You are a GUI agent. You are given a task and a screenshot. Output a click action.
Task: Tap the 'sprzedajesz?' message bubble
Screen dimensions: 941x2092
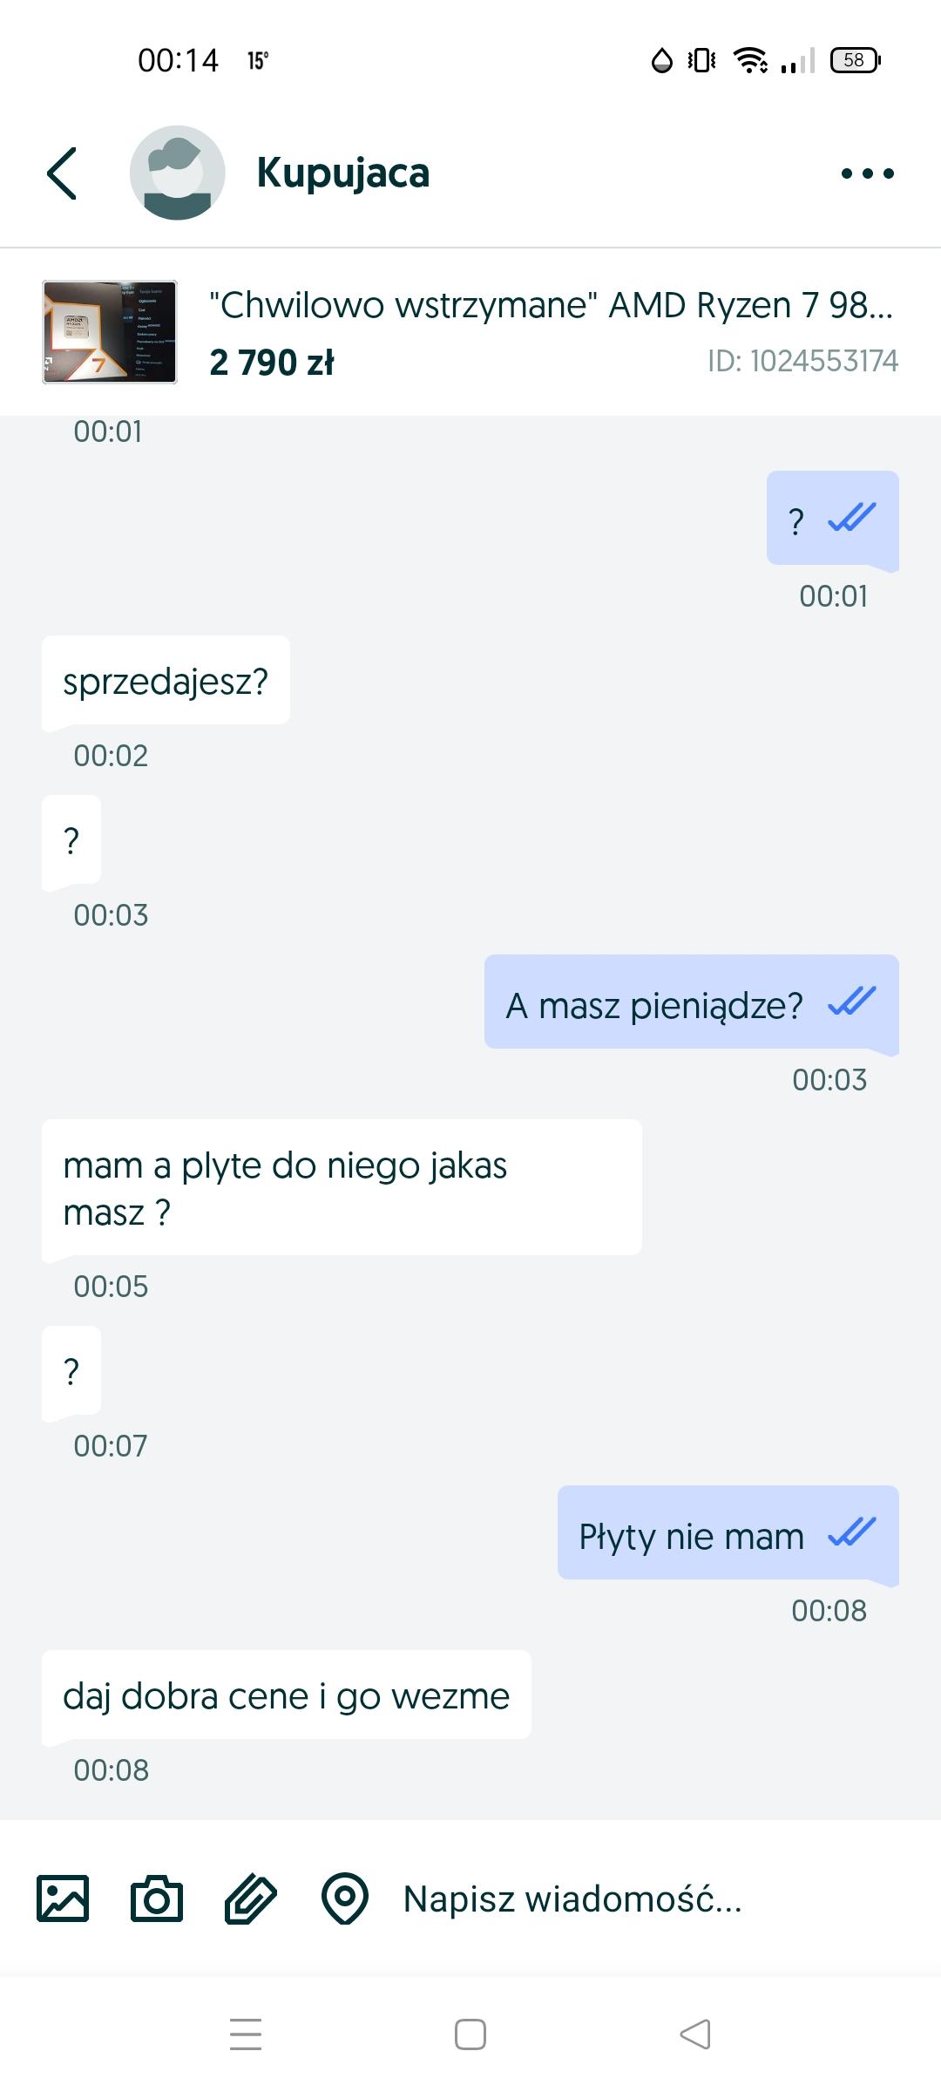click(x=166, y=681)
